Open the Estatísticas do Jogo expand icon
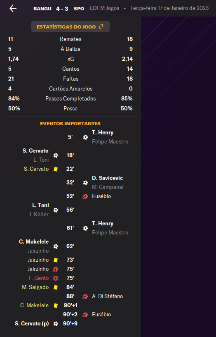This screenshot has height=337, width=216. (101, 26)
